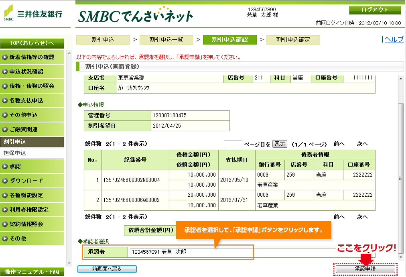Screen dimensions: 406x277
Task: Click the ログアウト logout button
Action: click(375, 10)
